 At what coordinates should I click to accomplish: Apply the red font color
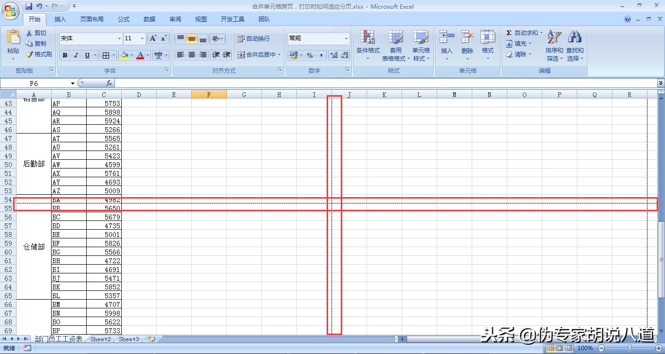click(141, 55)
